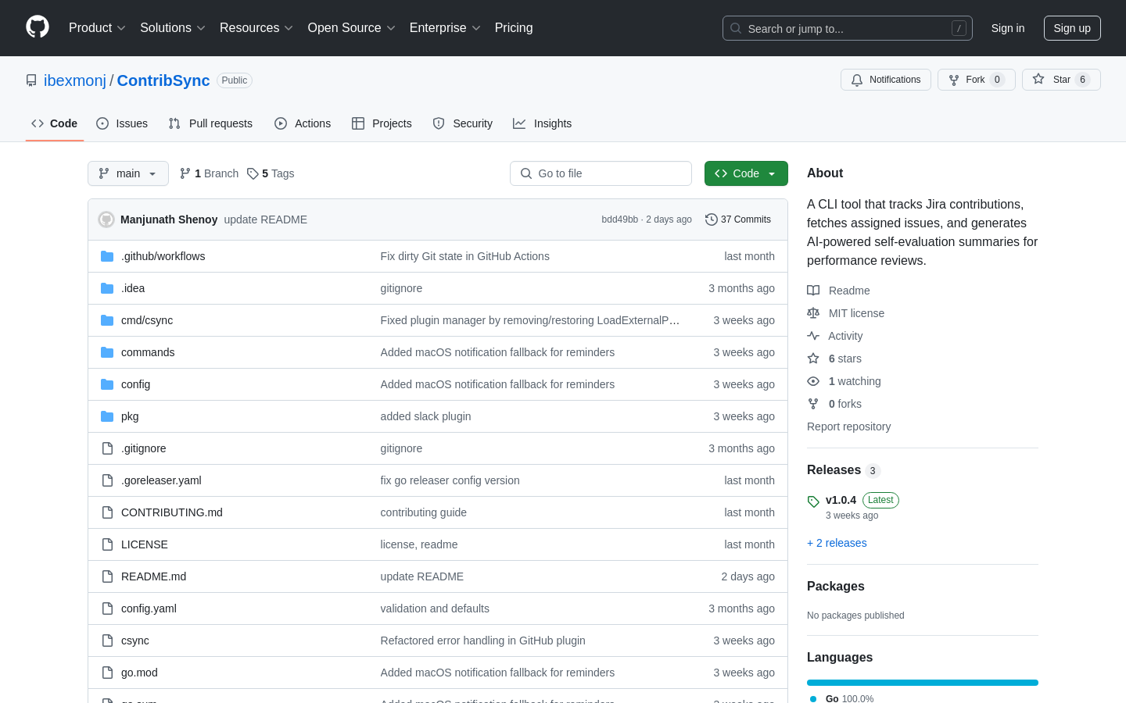
Task: Open the CONTRIBUTING.md file
Action: (172, 512)
